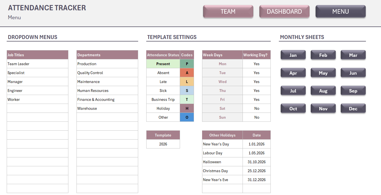Click the Christmas Day holiday row
Viewport: 381px width, 195px height.
click(222, 171)
